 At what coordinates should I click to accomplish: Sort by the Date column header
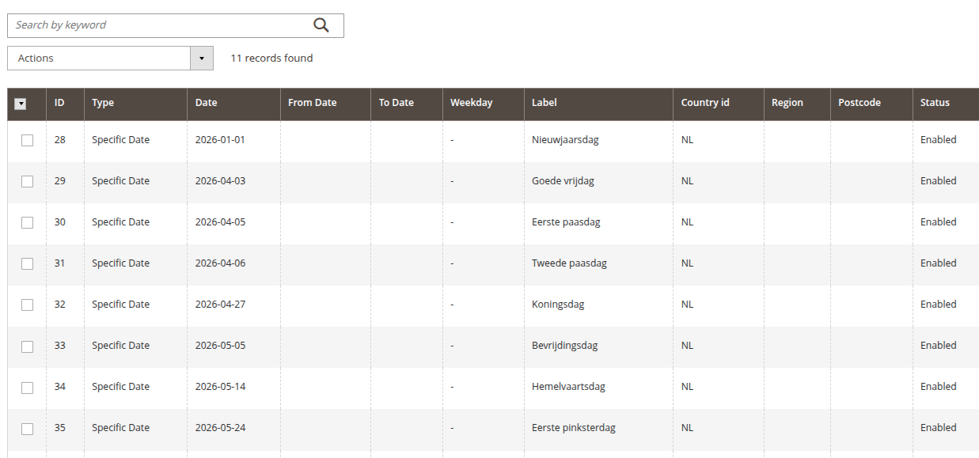point(233,104)
